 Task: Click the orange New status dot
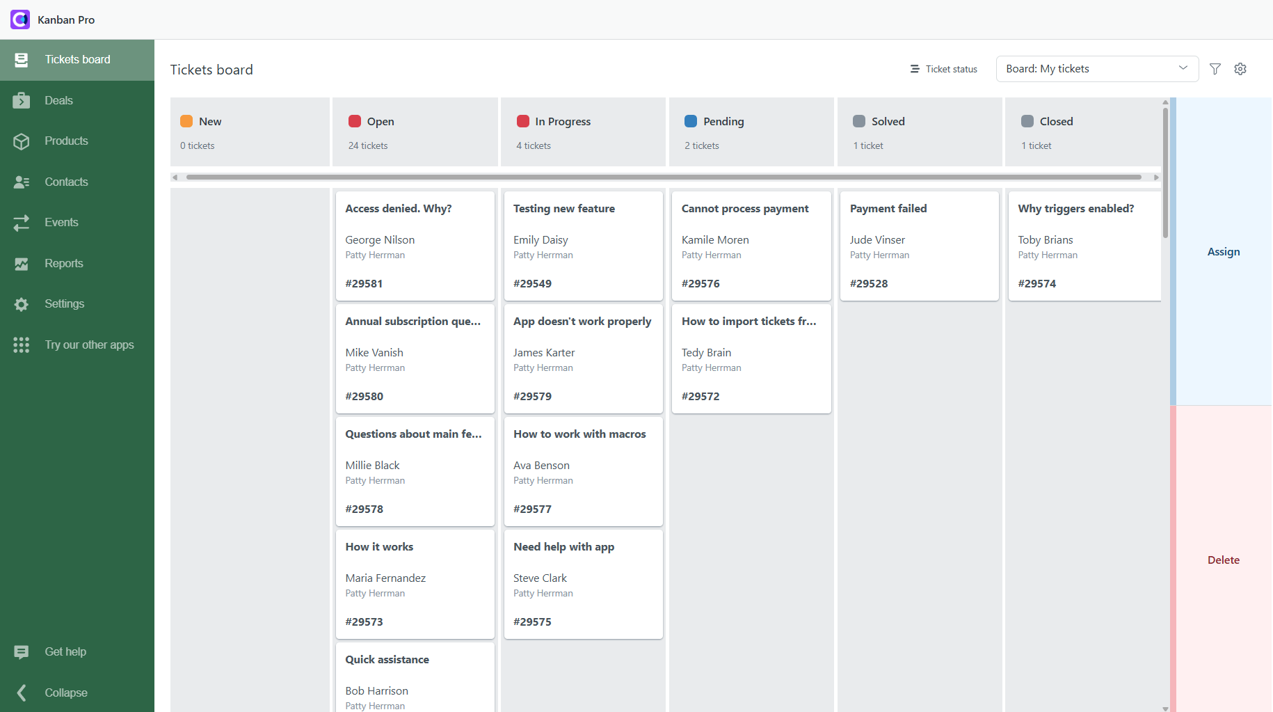pos(186,120)
